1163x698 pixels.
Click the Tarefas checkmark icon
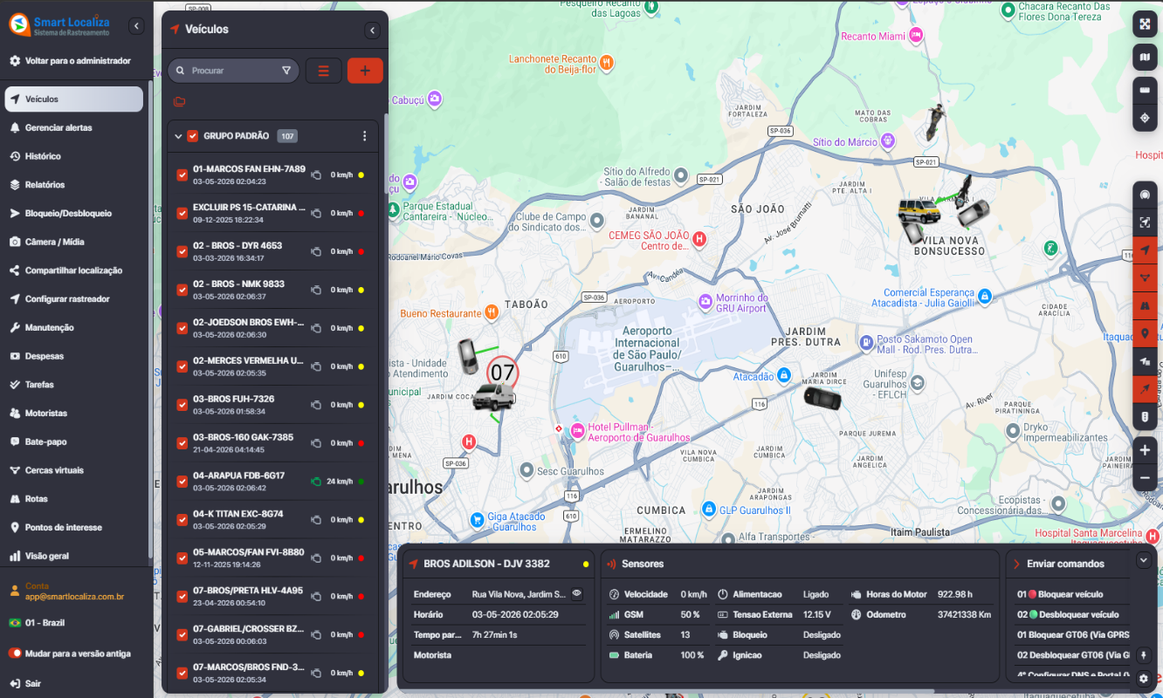tap(15, 385)
